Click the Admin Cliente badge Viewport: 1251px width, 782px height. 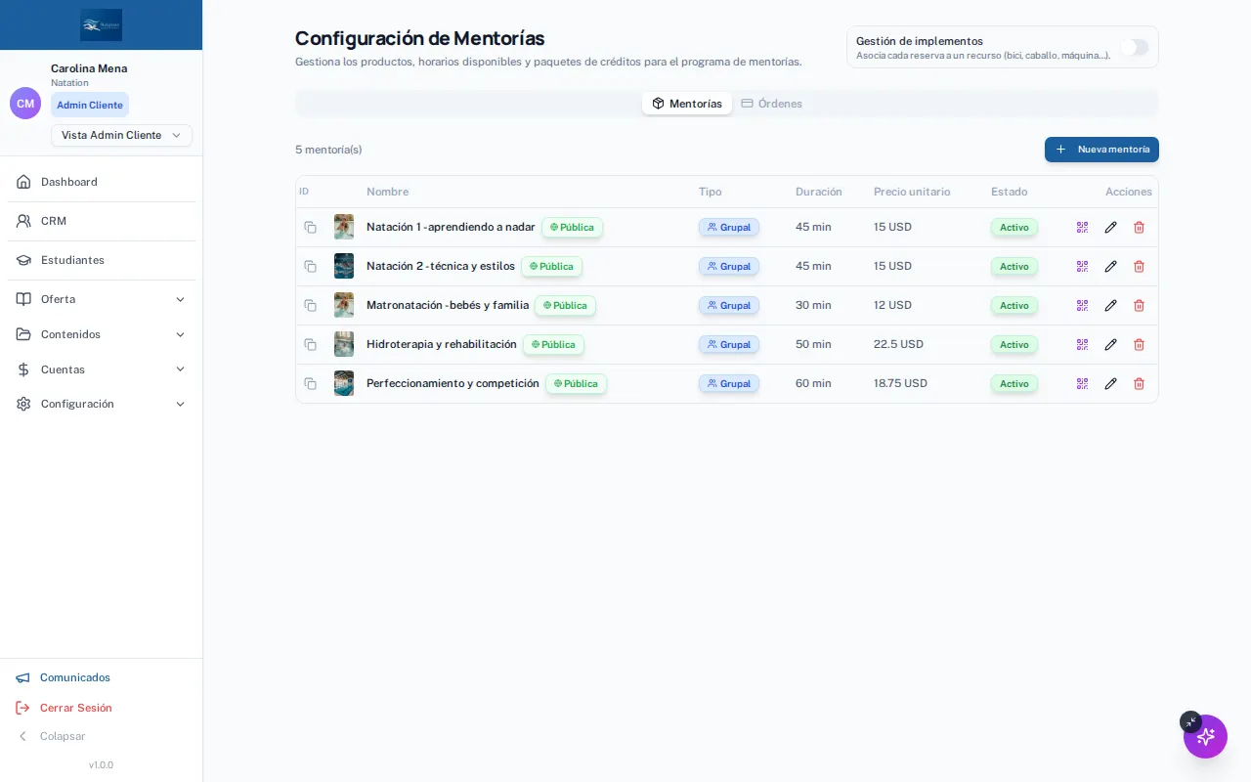coord(90,105)
